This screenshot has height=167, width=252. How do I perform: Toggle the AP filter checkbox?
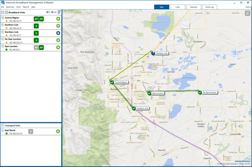tap(52, 12)
